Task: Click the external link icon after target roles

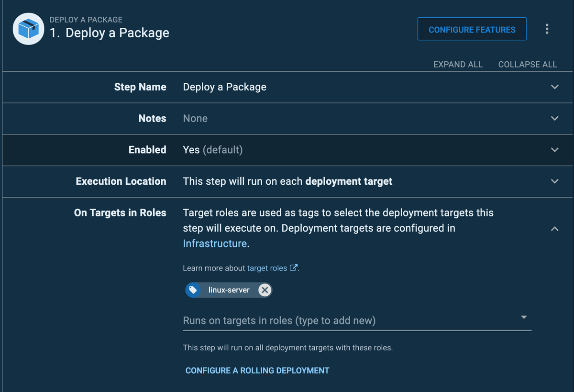Action: coord(294,268)
